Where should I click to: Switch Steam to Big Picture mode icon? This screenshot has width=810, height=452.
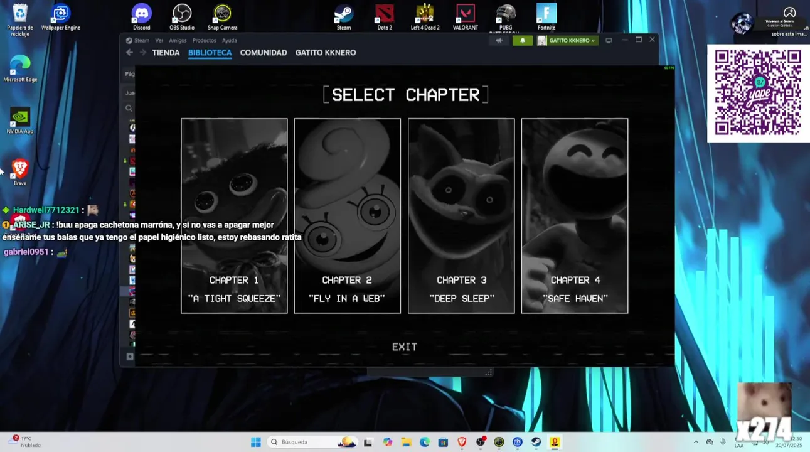click(609, 40)
